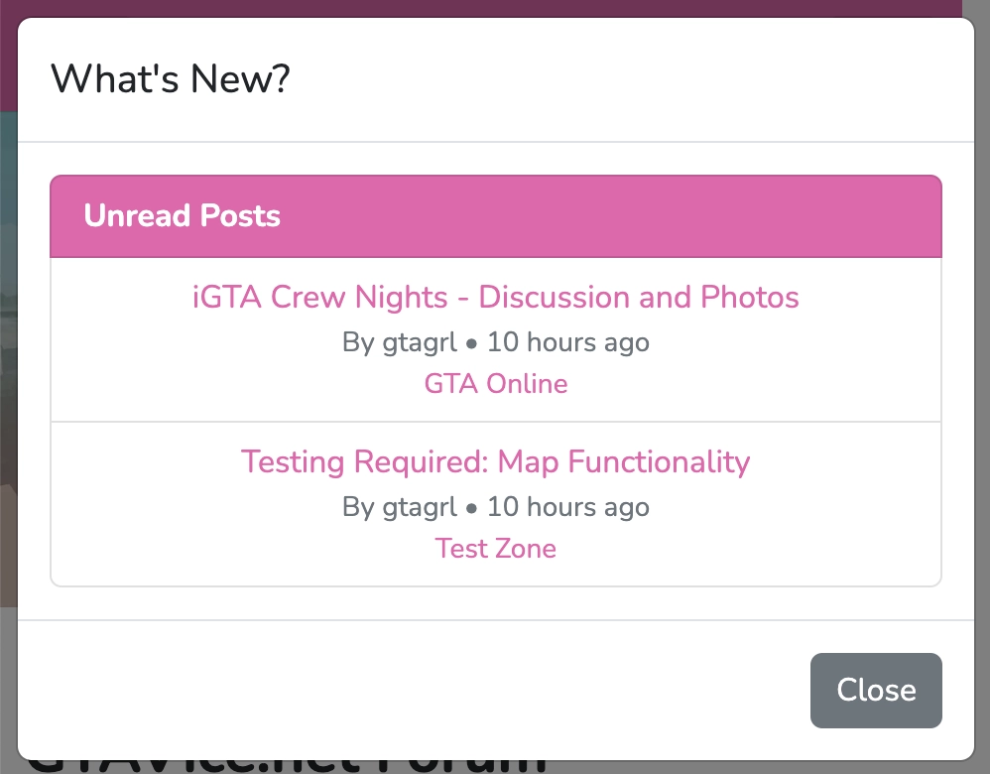Image resolution: width=990 pixels, height=774 pixels.
Task: Click "10 hours ago" under Testing Required post
Action: point(567,507)
